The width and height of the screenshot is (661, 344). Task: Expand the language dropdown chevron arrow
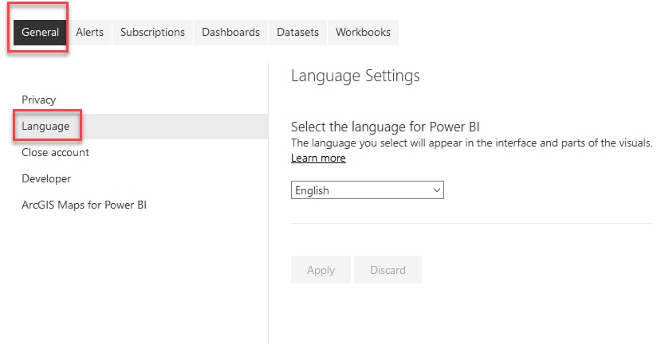437,190
